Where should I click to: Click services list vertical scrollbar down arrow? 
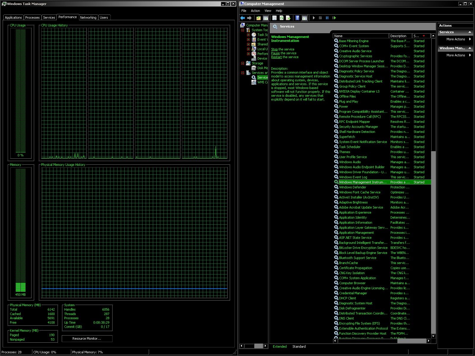(433, 336)
